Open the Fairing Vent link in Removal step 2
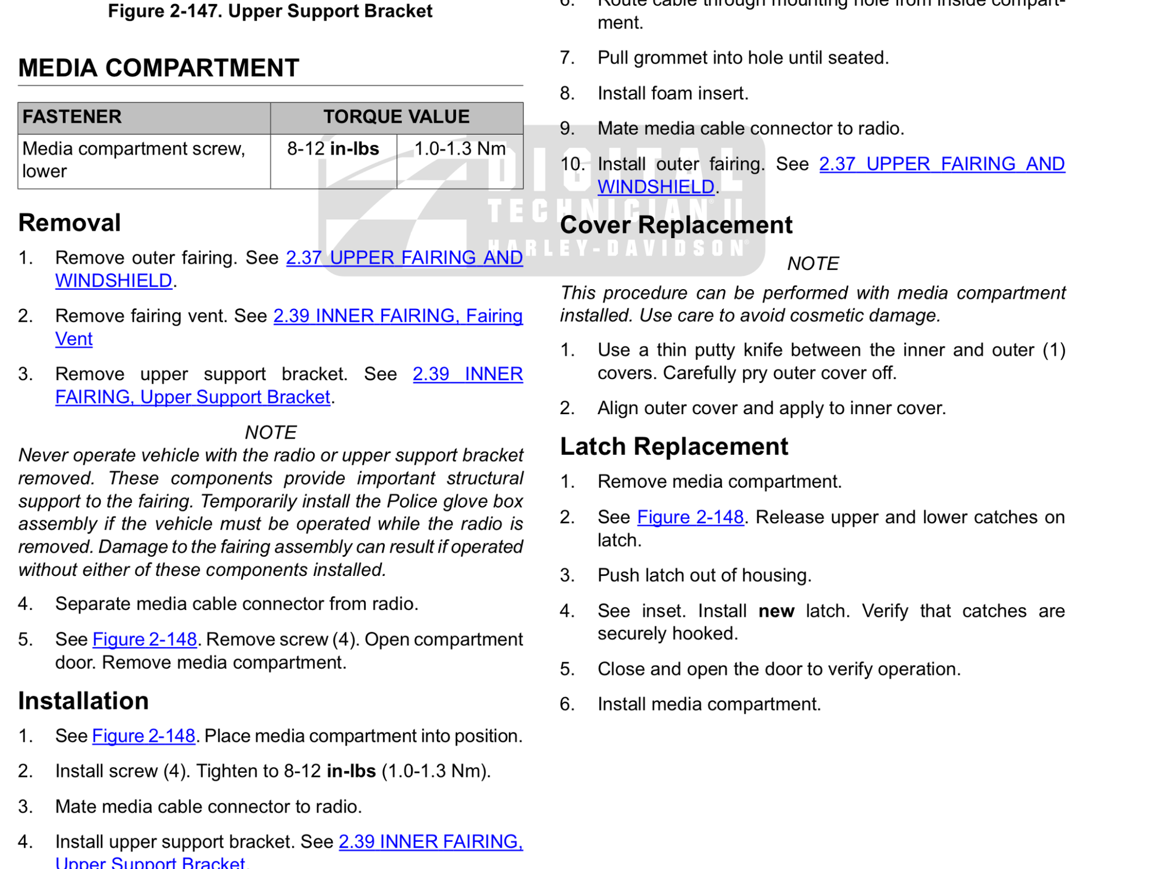This screenshot has width=1159, height=869. (398, 316)
